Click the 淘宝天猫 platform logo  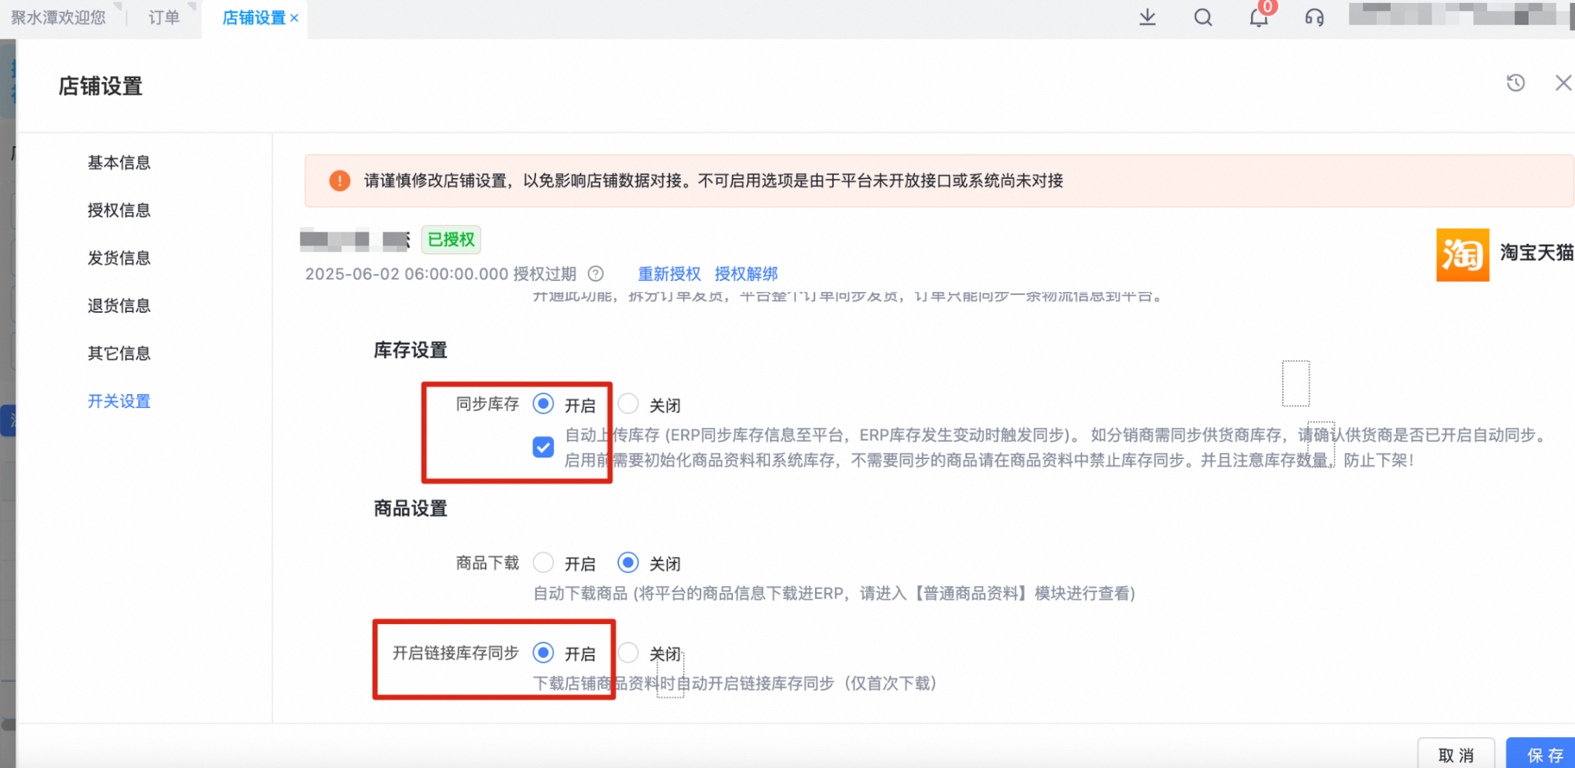1463,255
